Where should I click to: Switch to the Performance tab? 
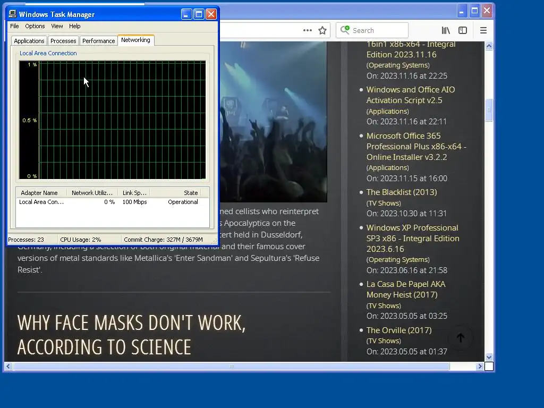click(98, 41)
